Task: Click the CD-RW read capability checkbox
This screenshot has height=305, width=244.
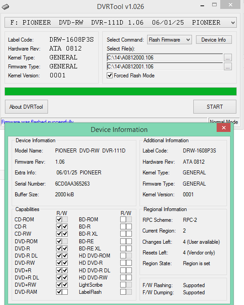Action: pyautogui.click(x=59, y=234)
